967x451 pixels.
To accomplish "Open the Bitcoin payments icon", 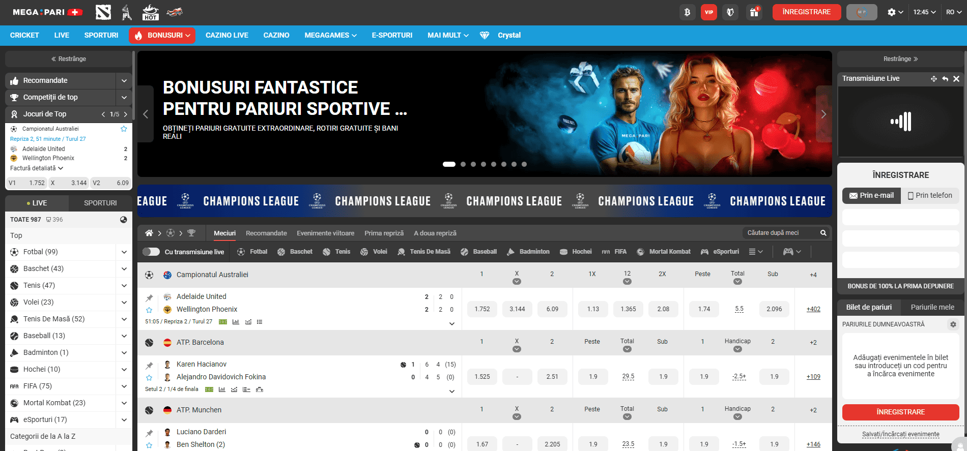I will (x=687, y=12).
